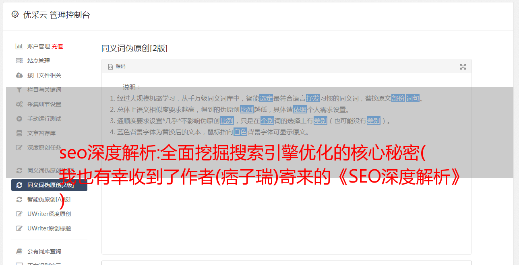Select the active 同义词伪原创[2版] item

pos(49,185)
